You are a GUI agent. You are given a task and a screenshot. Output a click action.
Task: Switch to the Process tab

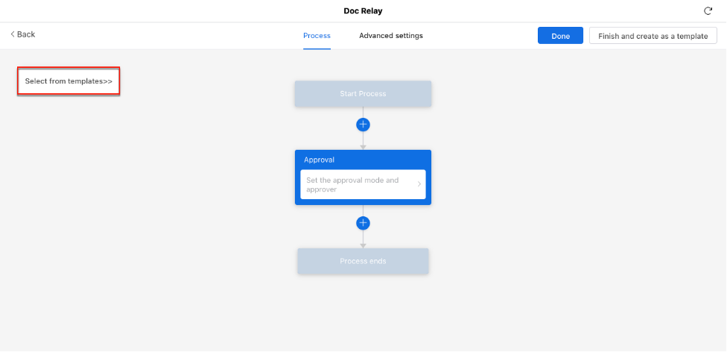tap(317, 36)
